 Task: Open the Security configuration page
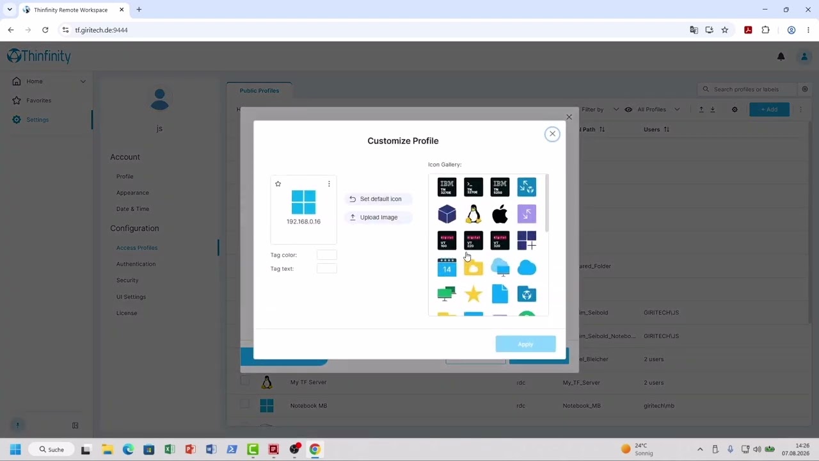(127, 280)
